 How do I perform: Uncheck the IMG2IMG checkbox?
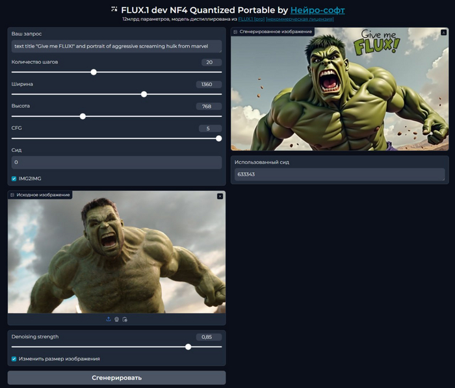tap(14, 178)
